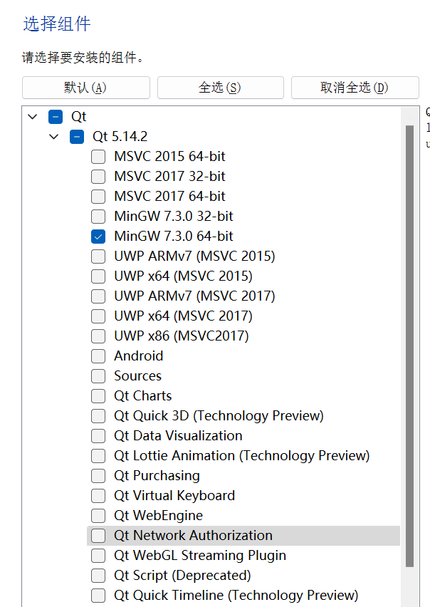Select the Qt Charts row label
Viewport: 430px width, 607px height.
(142, 396)
